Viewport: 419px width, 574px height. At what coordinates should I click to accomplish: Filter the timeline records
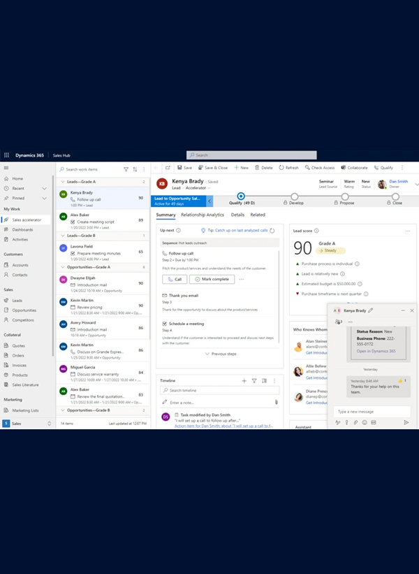(x=254, y=381)
